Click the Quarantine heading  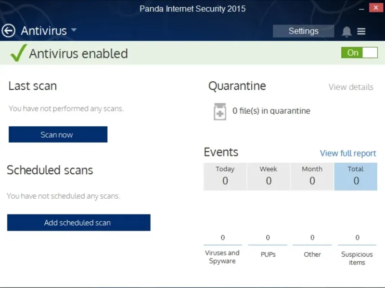point(237,86)
